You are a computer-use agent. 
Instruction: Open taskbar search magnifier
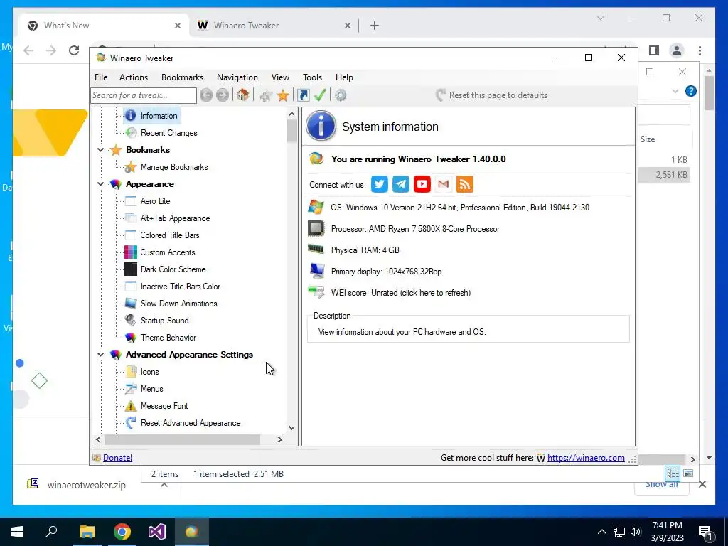click(51, 532)
